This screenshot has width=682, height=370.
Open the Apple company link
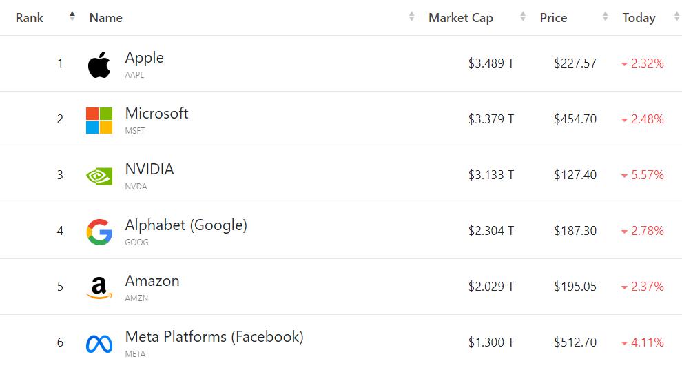144,58
